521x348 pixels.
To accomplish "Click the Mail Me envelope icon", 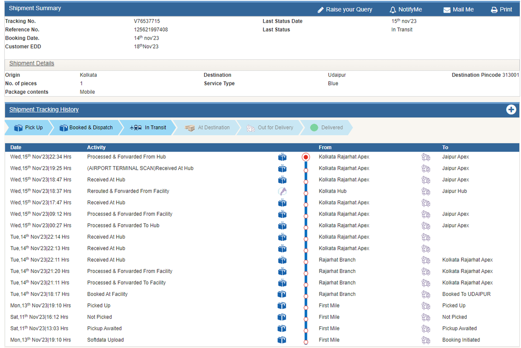I will [x=447, y=10].
